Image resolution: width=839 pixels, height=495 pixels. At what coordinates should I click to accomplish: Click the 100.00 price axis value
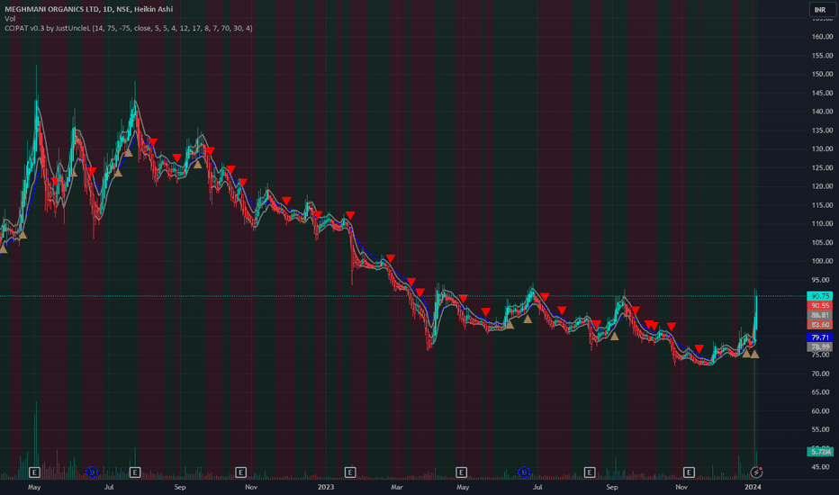pos(822,261)
